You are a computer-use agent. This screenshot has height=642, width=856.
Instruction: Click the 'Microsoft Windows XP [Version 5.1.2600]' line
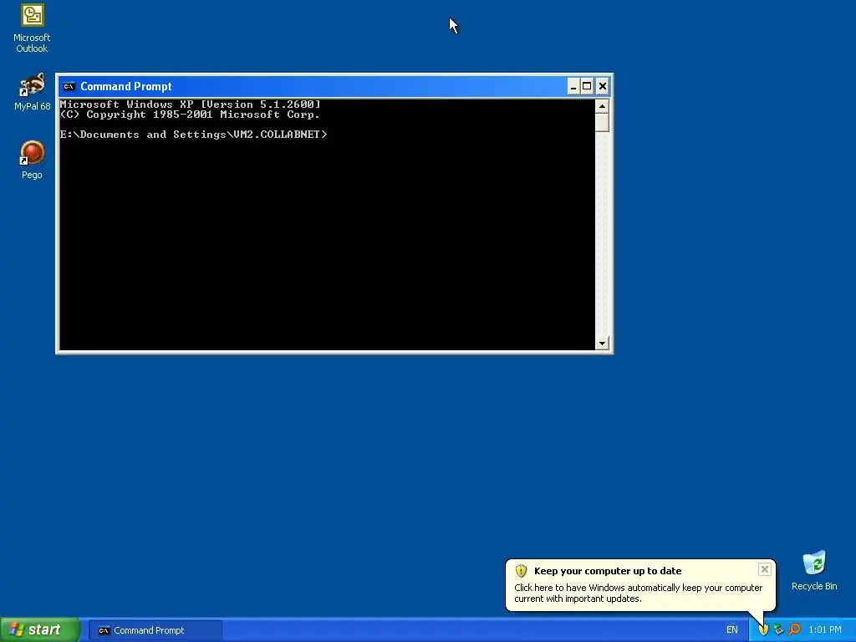pyautogui.click(x=190, y=104)
